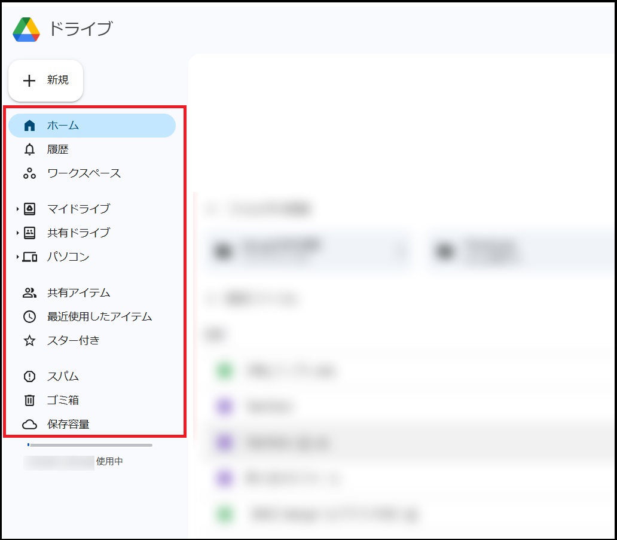Expand the パソコン tree arrow
This screenshot has height=540, width=617.
tap(18, 257)
